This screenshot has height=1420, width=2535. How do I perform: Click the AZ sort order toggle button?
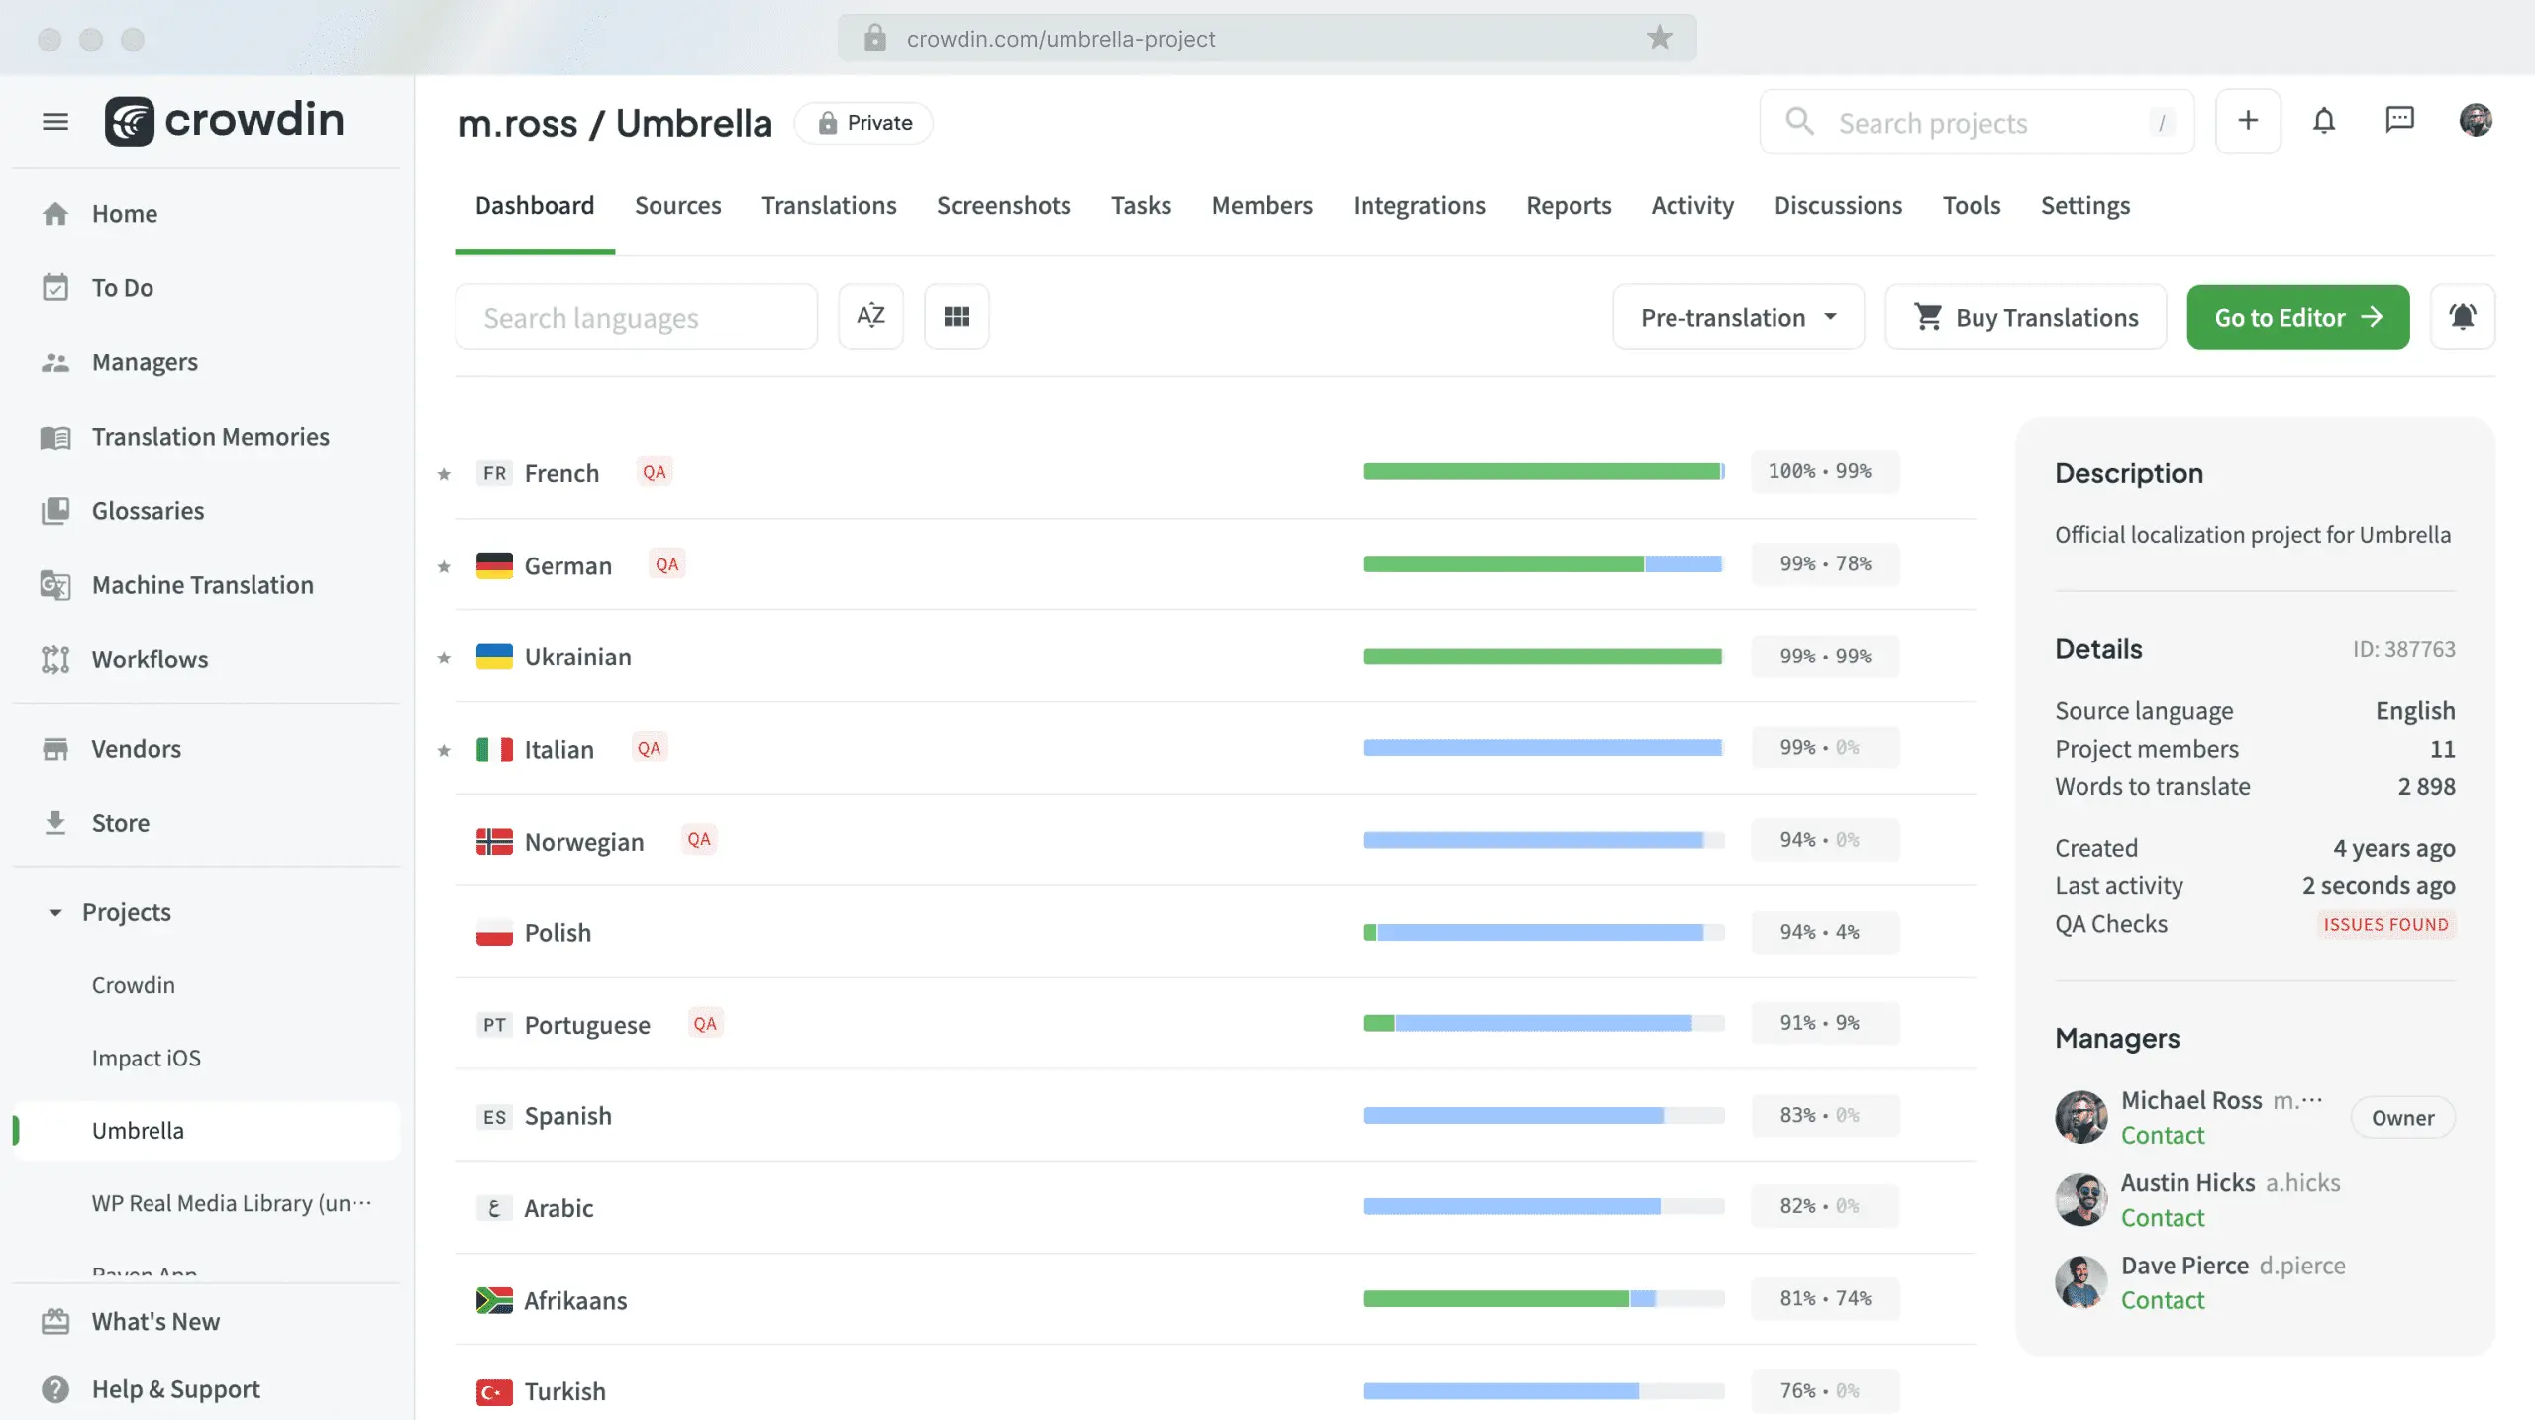[x=870, y=317]
